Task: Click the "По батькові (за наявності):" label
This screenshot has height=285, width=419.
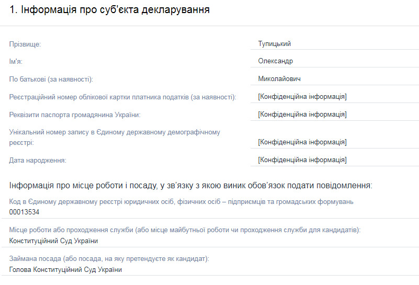Action: pos(51,79)
